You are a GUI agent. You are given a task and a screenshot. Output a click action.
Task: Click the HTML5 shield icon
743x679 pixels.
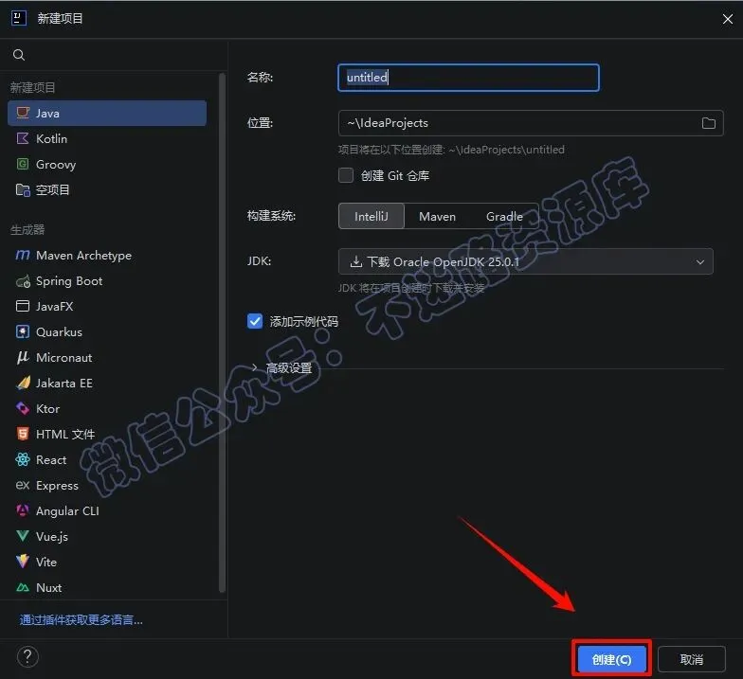click(x=23, y=434)
